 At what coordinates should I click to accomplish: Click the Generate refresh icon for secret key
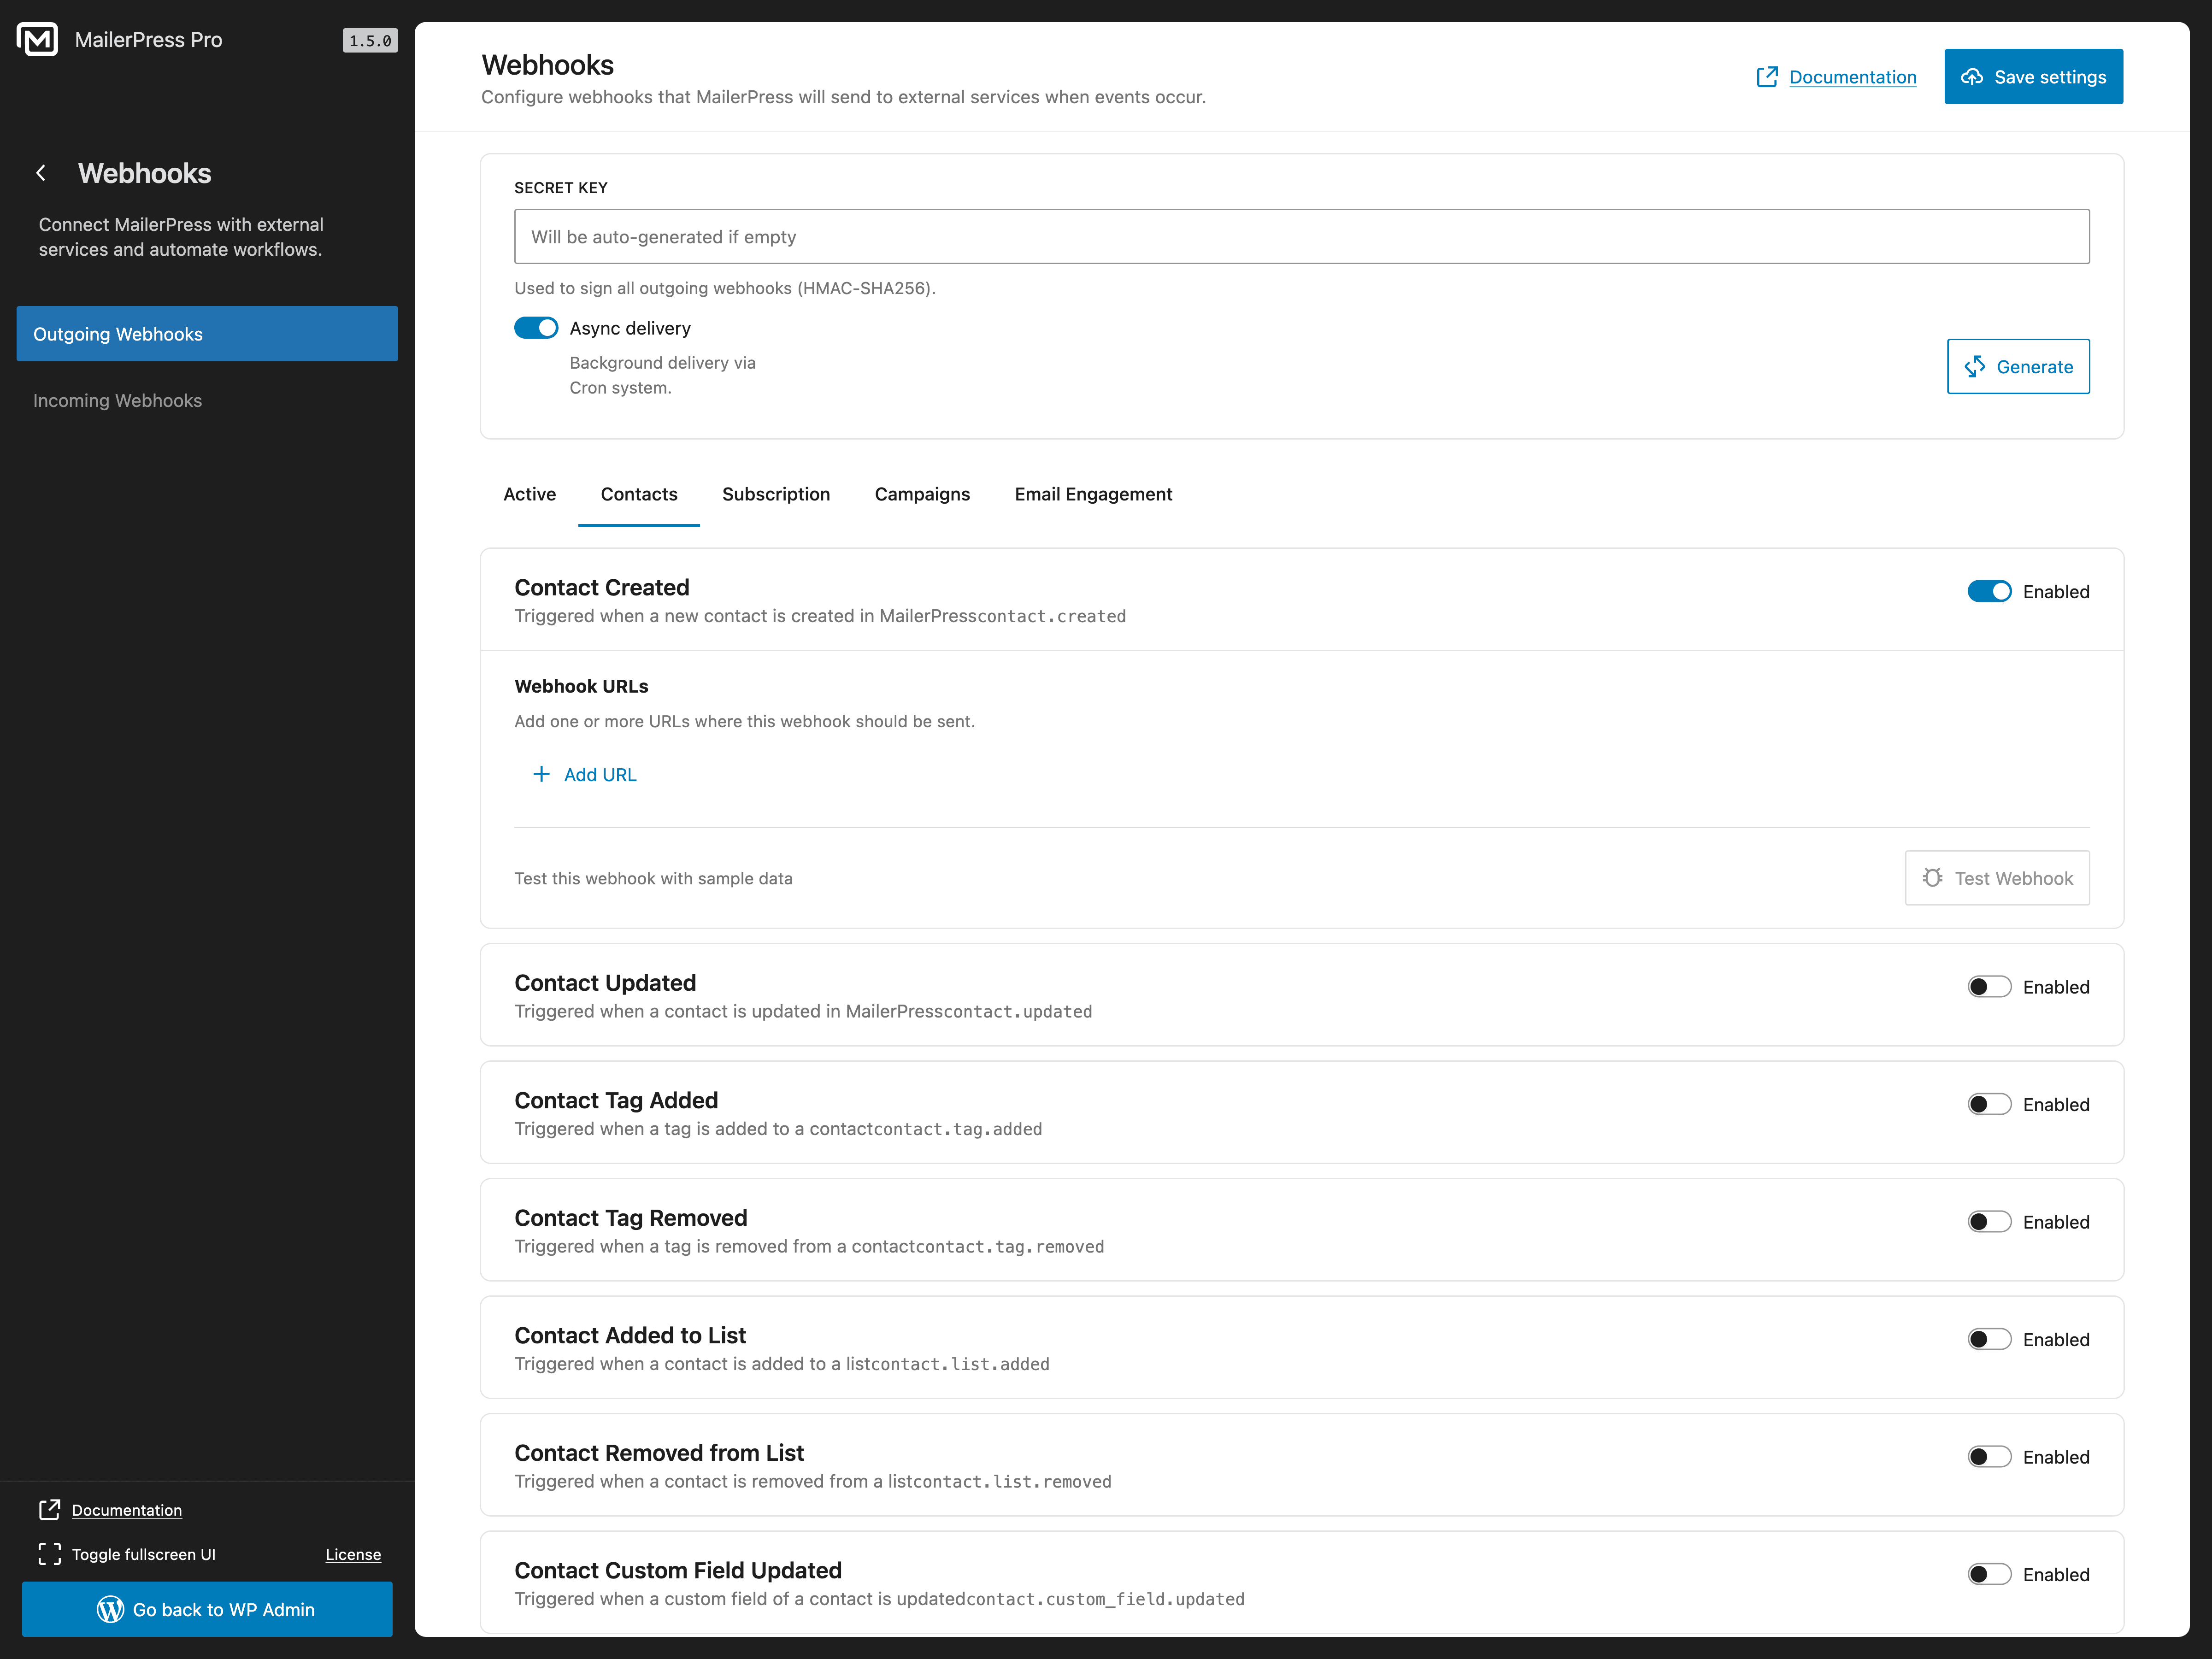point(1974,366)
